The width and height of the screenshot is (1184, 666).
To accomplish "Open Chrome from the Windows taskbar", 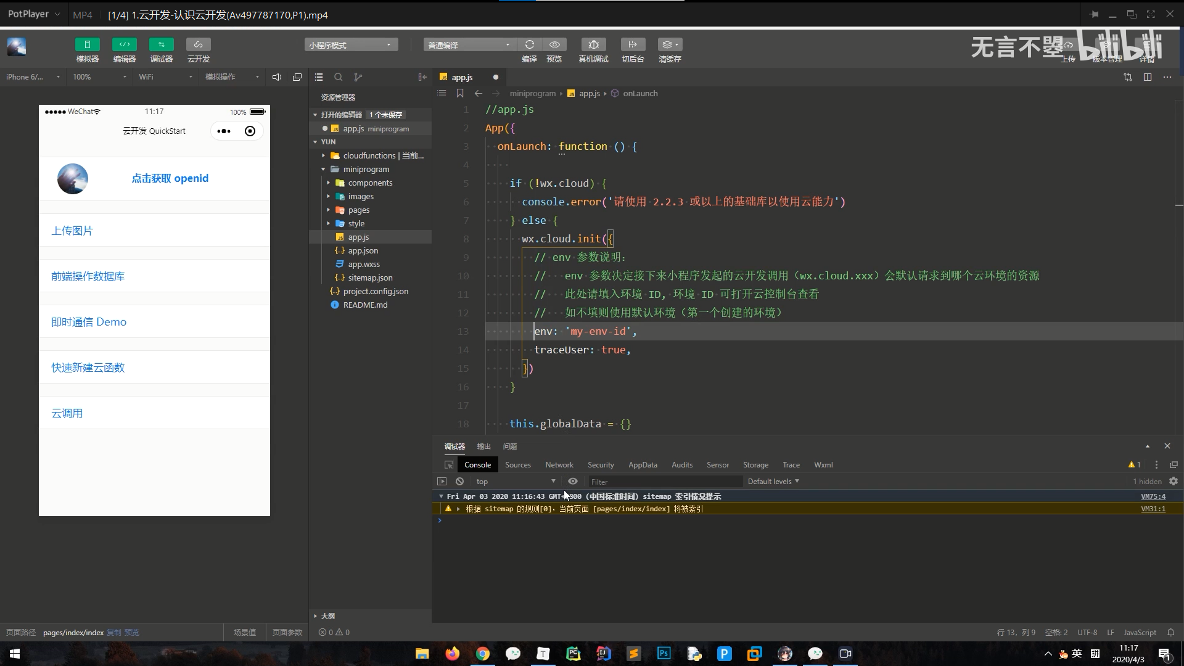I will click(482, 654).
